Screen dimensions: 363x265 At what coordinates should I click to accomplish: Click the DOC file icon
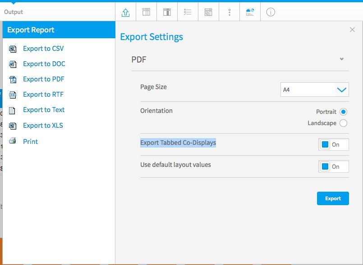tap(13, 64)
